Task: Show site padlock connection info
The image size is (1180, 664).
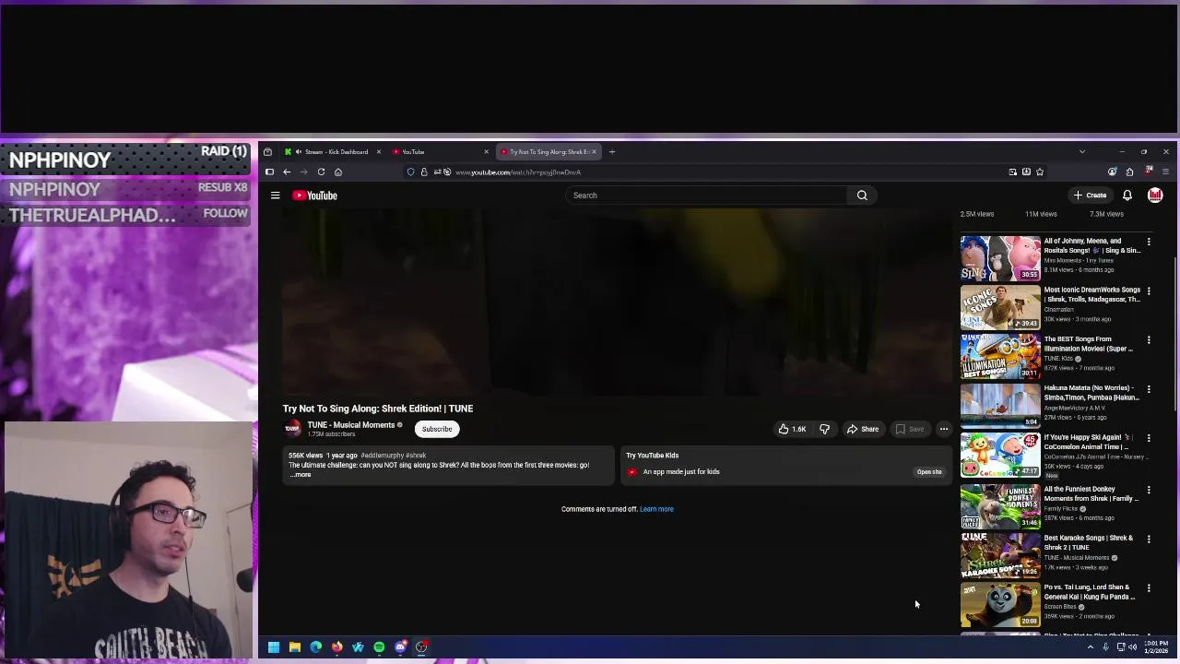Action: tap(424, 172)
